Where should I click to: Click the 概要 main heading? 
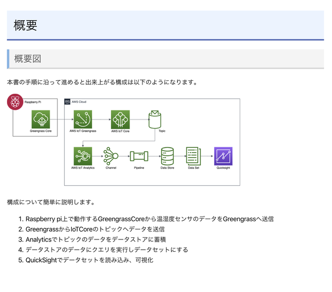[25, 25]
